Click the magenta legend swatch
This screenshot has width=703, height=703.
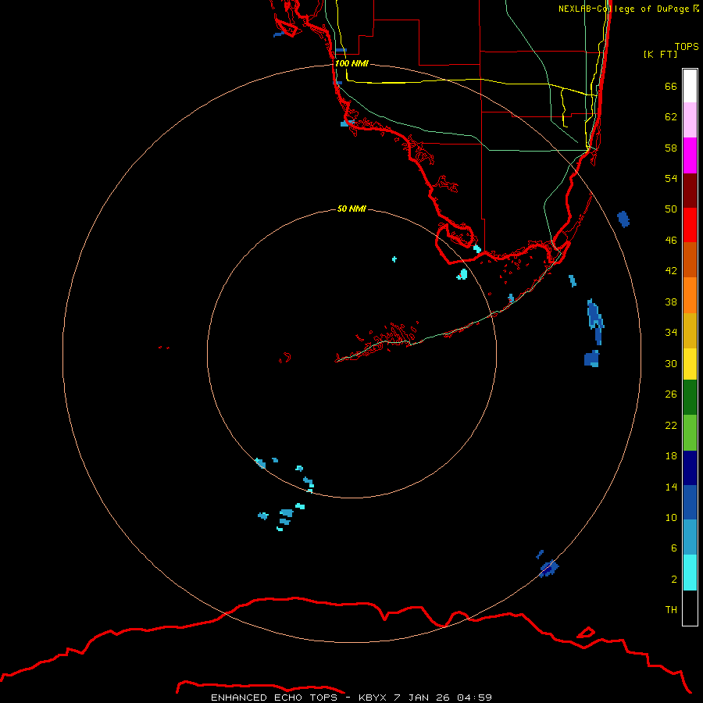[x=690, y=155]
